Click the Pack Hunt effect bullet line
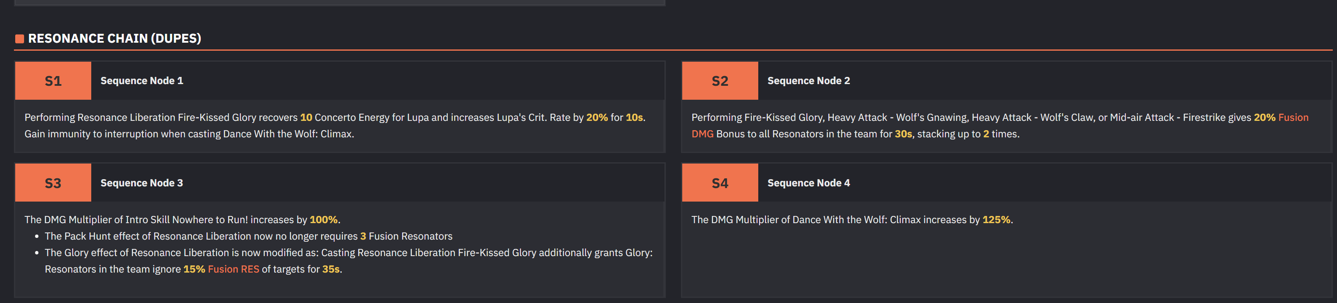This screenshot has width=1337, height=303. pyautogui.click(x=248, y=237)
